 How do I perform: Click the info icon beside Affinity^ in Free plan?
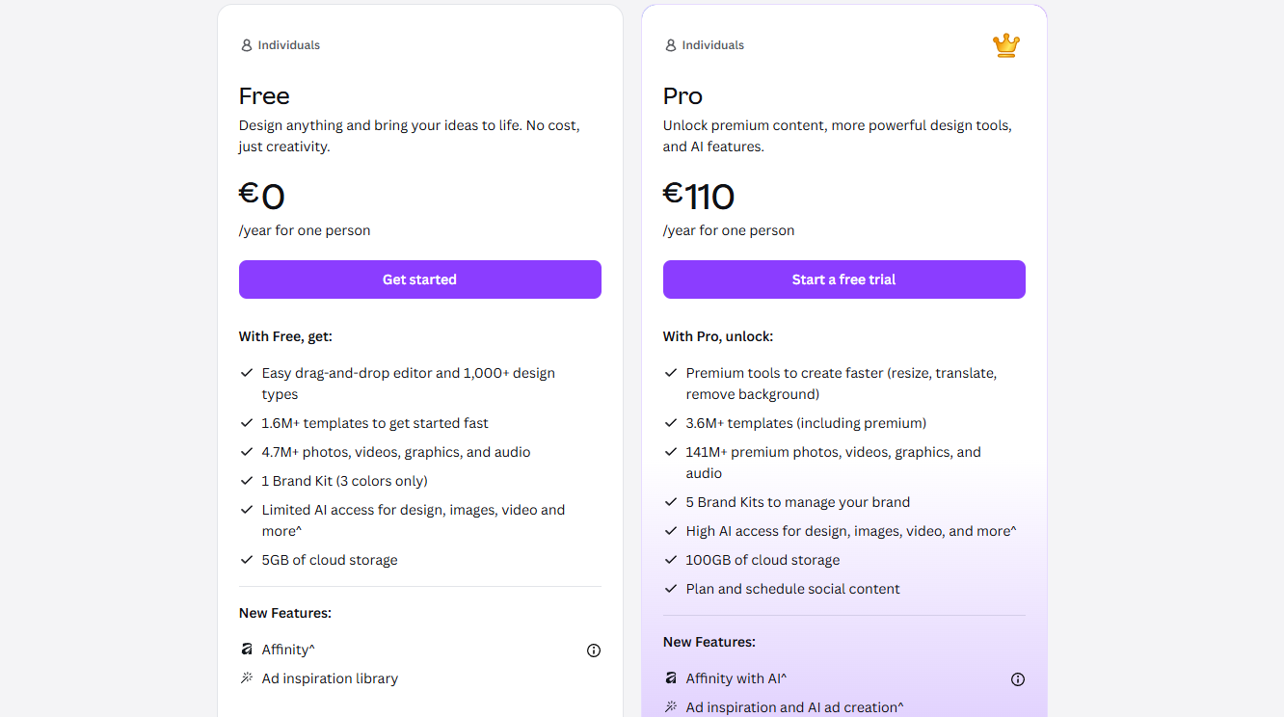(594, 651)
